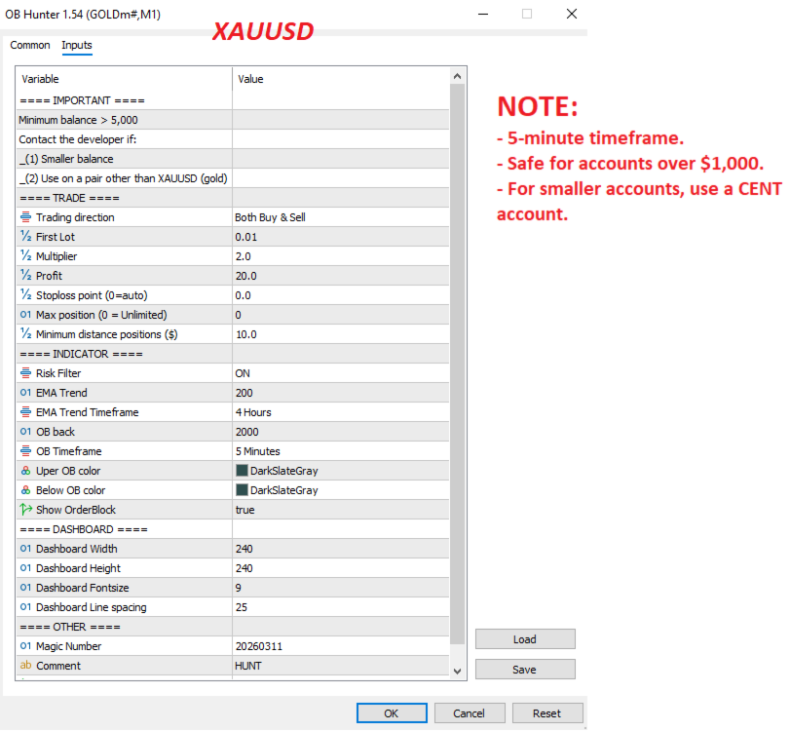Click the Uper OB color DarkSlateGray swatch
Screen dimensions: 790x731
[242, 471]
